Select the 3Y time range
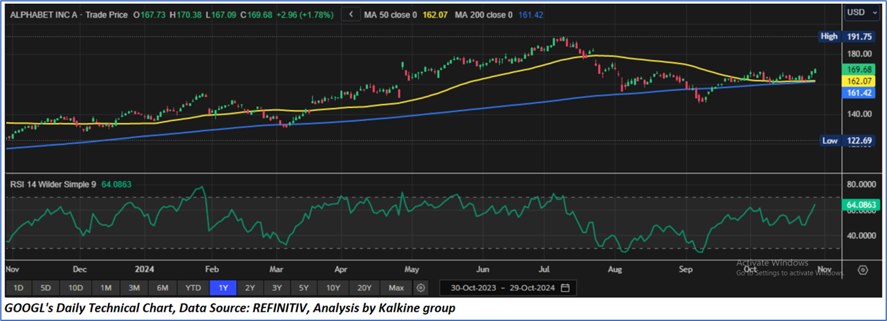The height and width of the screenshot is (321, 887). pyautogui.click(x=277, y=288)
